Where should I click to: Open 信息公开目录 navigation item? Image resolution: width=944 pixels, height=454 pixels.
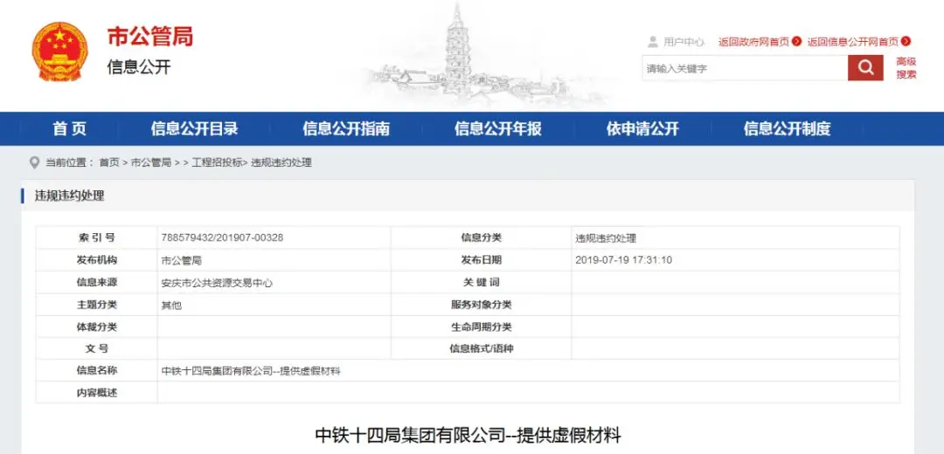point(194,128)
